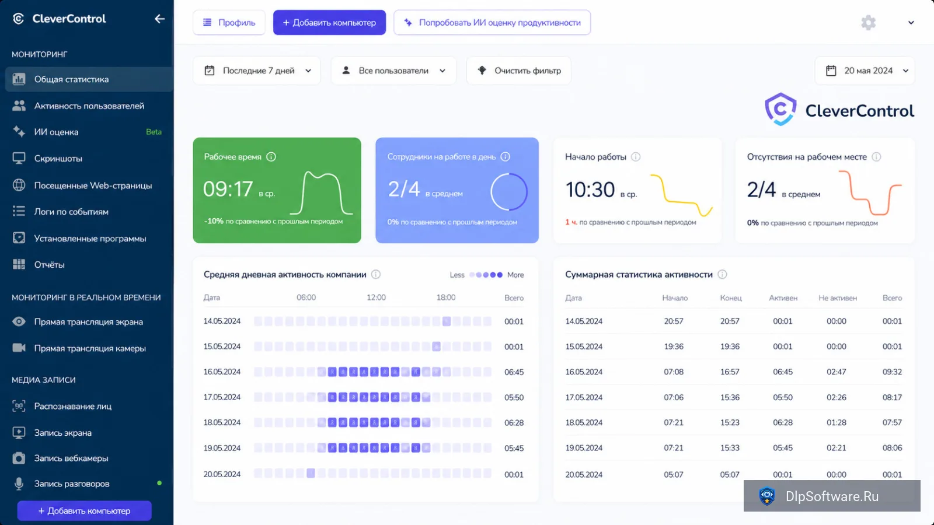934x525 pixels.
Task: Open Общая статистика in sidebar
Action: click(89, 79)
